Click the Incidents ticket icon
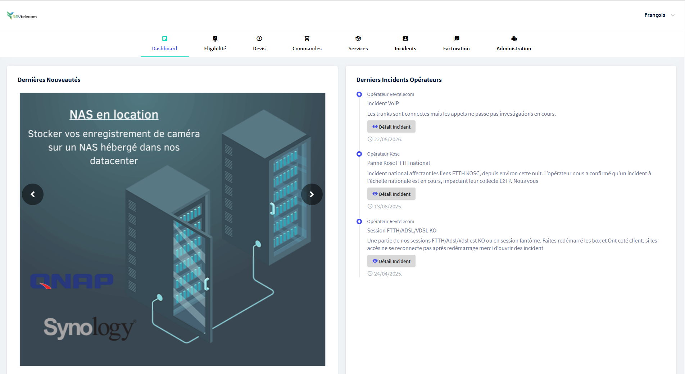The height and width of the screenshot is (374, 685). [x=405, y=38]
